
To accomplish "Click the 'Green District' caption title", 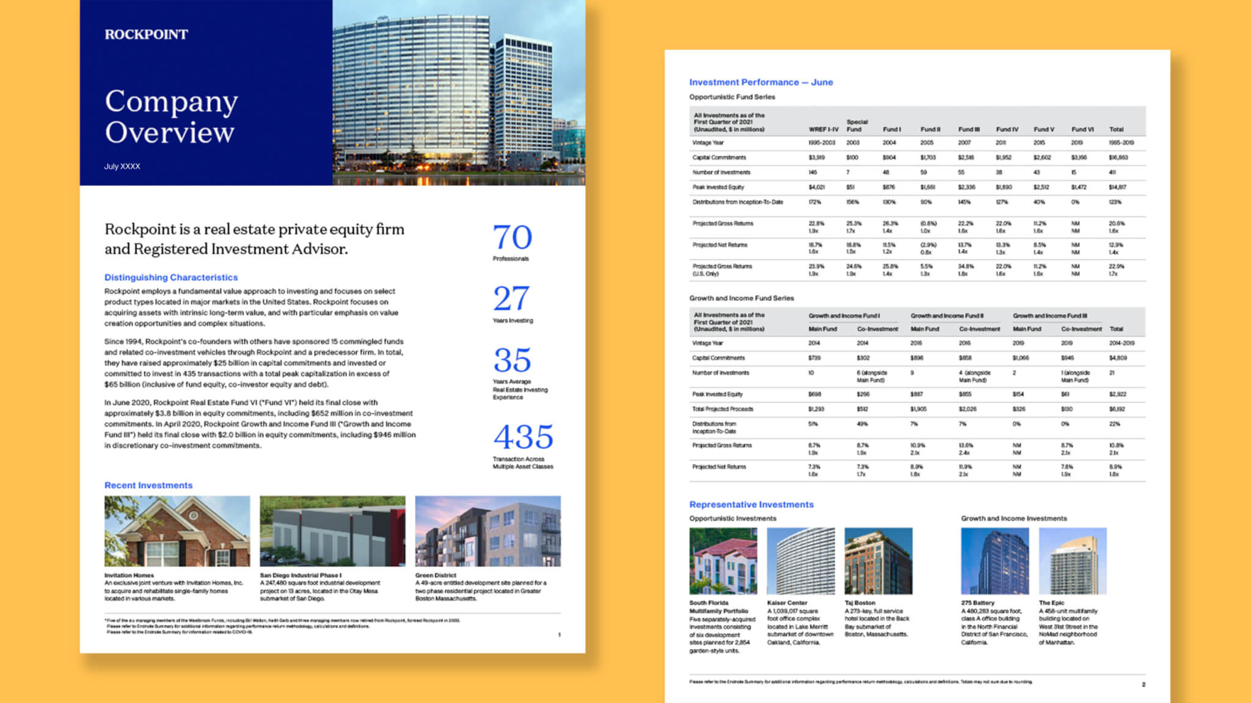I will pos(436,575).
